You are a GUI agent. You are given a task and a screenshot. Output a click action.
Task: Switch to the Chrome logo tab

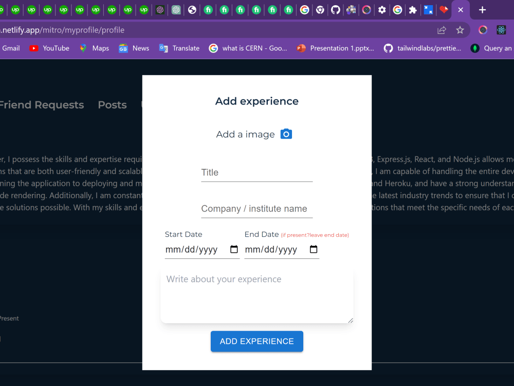[x=320, y=10]
